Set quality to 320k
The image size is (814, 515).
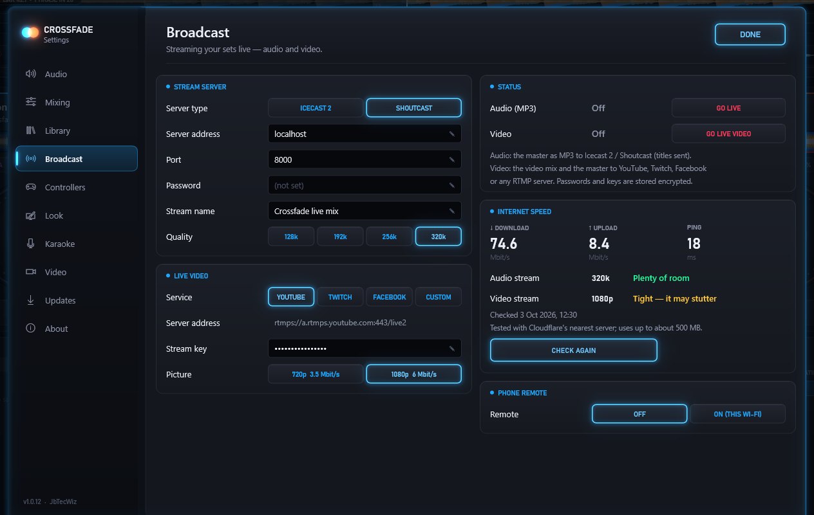[439, 237]
